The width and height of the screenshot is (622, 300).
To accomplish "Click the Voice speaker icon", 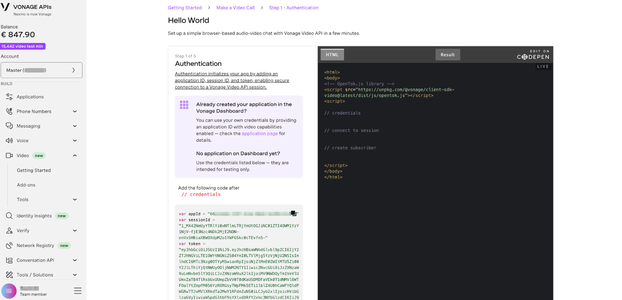I will point(9,140).
